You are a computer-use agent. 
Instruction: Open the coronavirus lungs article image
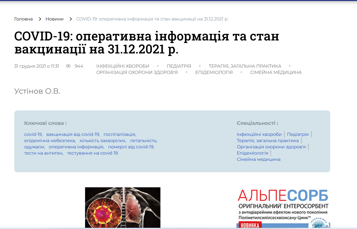pos(123,208)
